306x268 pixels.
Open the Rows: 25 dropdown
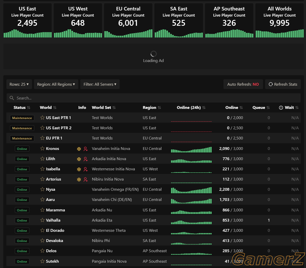click(x=19, y=84)
